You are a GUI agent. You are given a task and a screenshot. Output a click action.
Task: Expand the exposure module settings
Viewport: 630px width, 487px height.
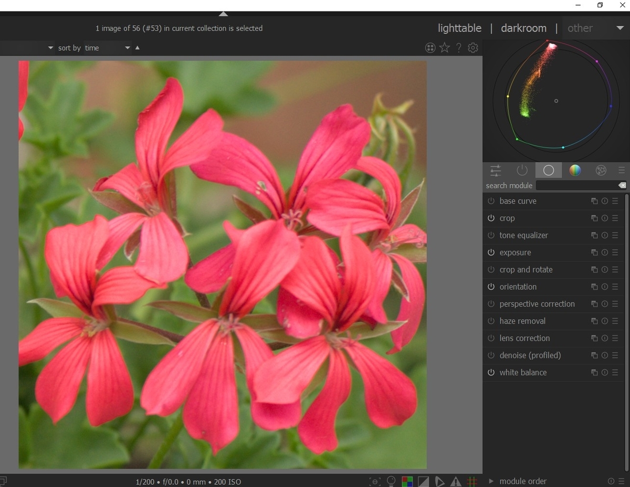point(515,252)
